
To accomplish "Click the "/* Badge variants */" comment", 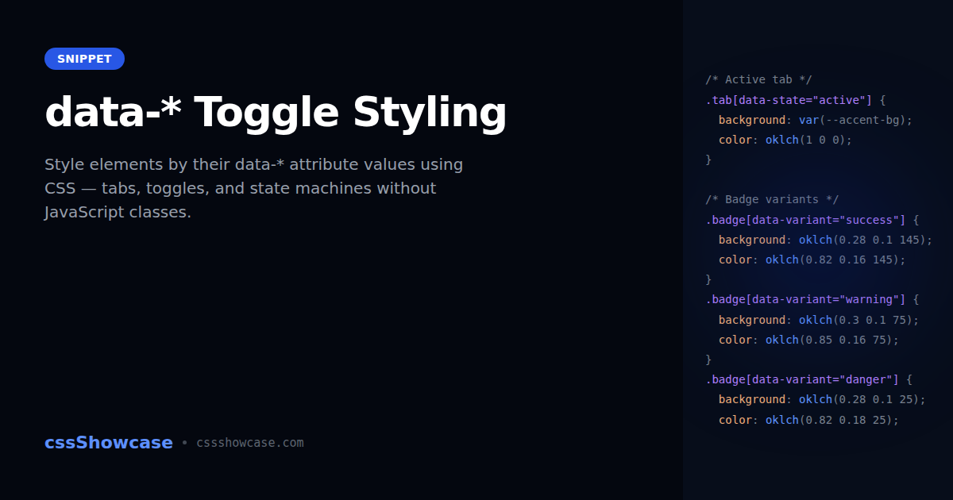I will (772, 199).
